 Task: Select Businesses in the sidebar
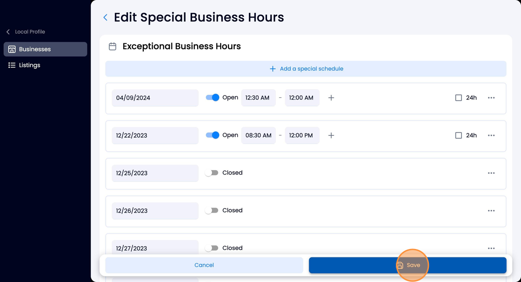46,49
